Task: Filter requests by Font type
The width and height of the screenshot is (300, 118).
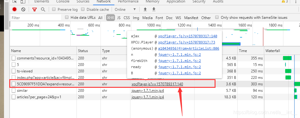Action: 159,18
